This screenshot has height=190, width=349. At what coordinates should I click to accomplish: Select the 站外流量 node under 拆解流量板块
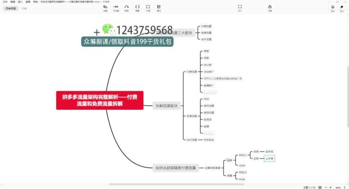pos(192,140)
